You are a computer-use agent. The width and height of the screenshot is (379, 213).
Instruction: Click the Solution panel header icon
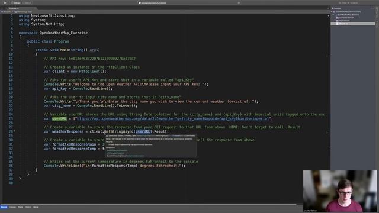point(333,8)
